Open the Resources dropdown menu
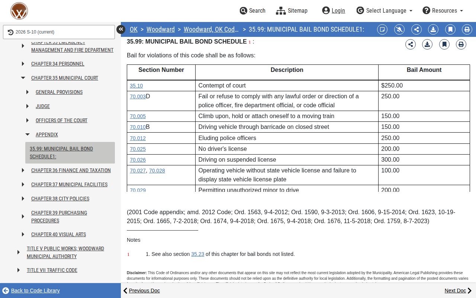The image size is (476, 298). coord(443,10)
